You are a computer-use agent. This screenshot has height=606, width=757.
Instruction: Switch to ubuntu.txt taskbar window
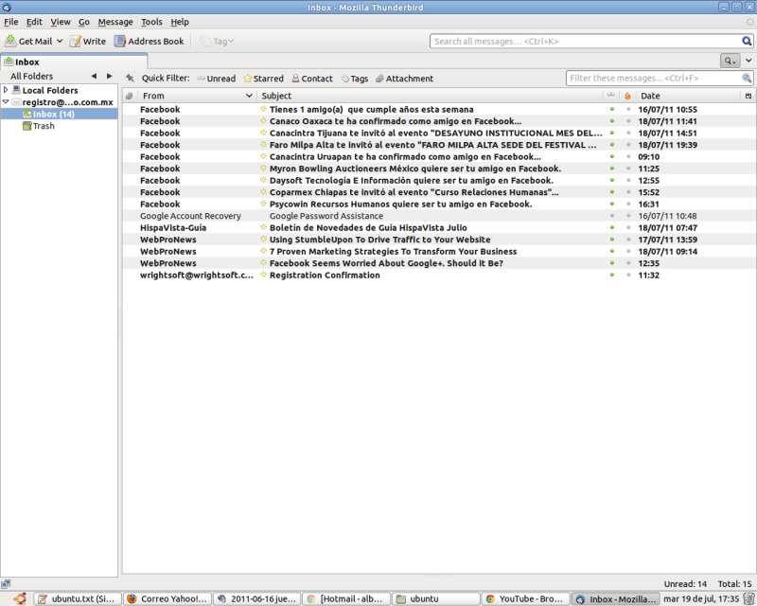point(78,598)
